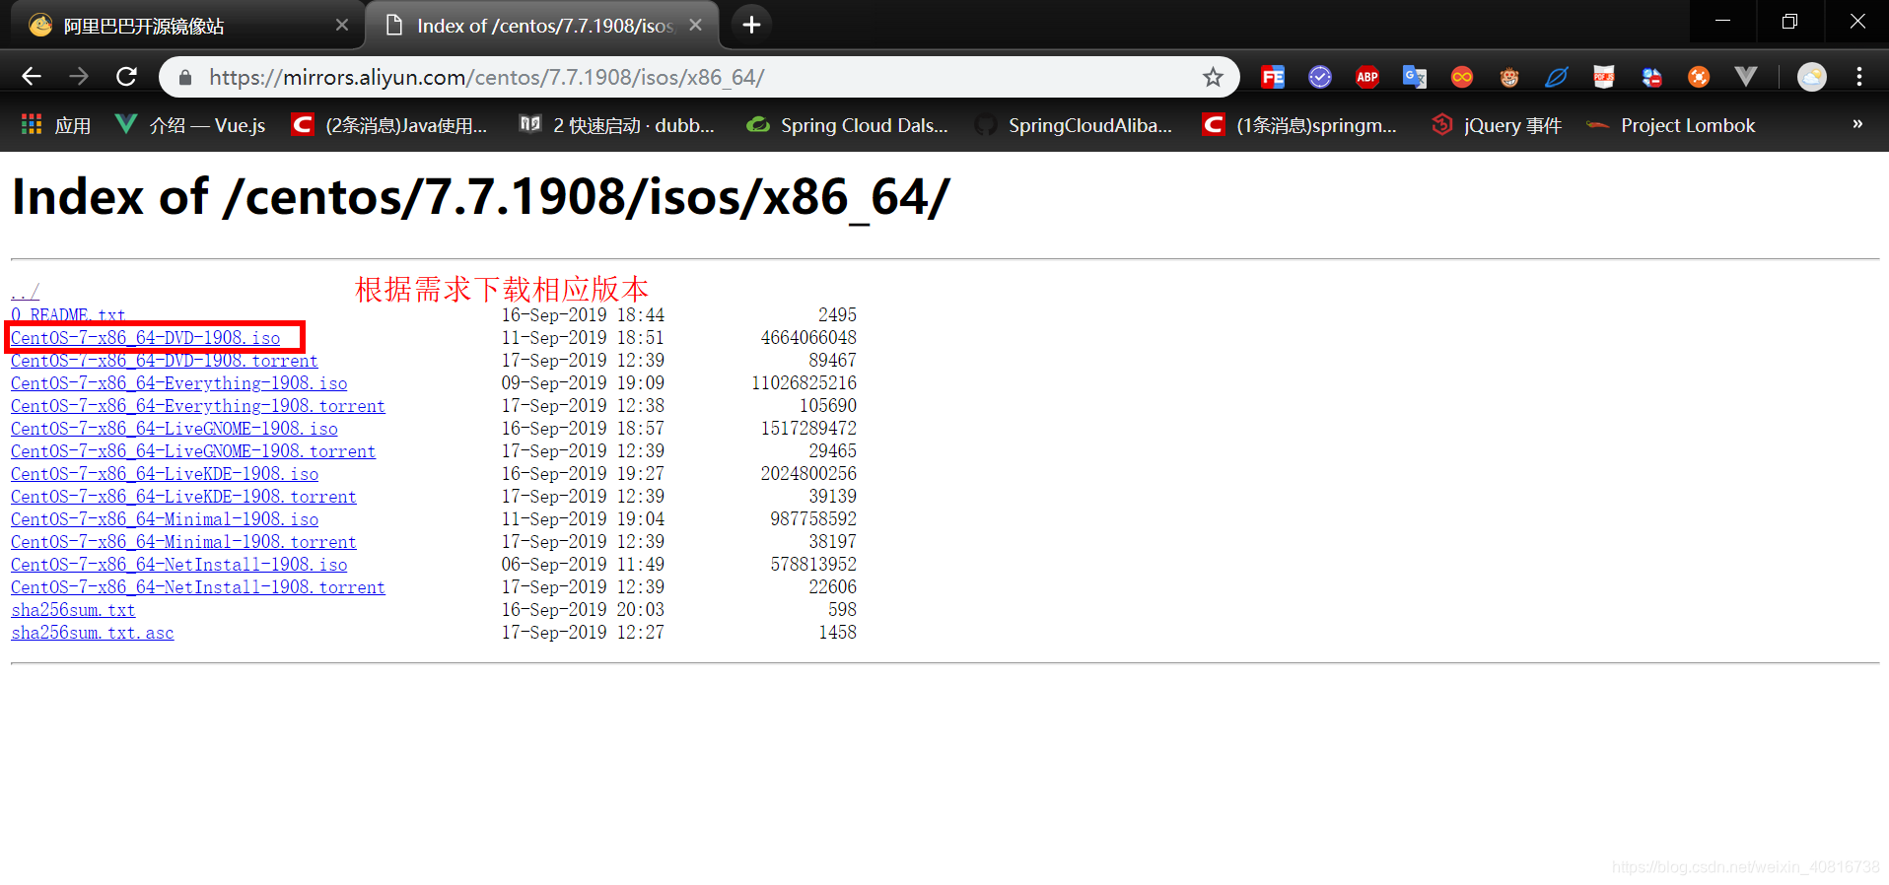Open the SpringCloudAlibaba bookmark
Screen dimensions: 1889x885
[1075, 125]
